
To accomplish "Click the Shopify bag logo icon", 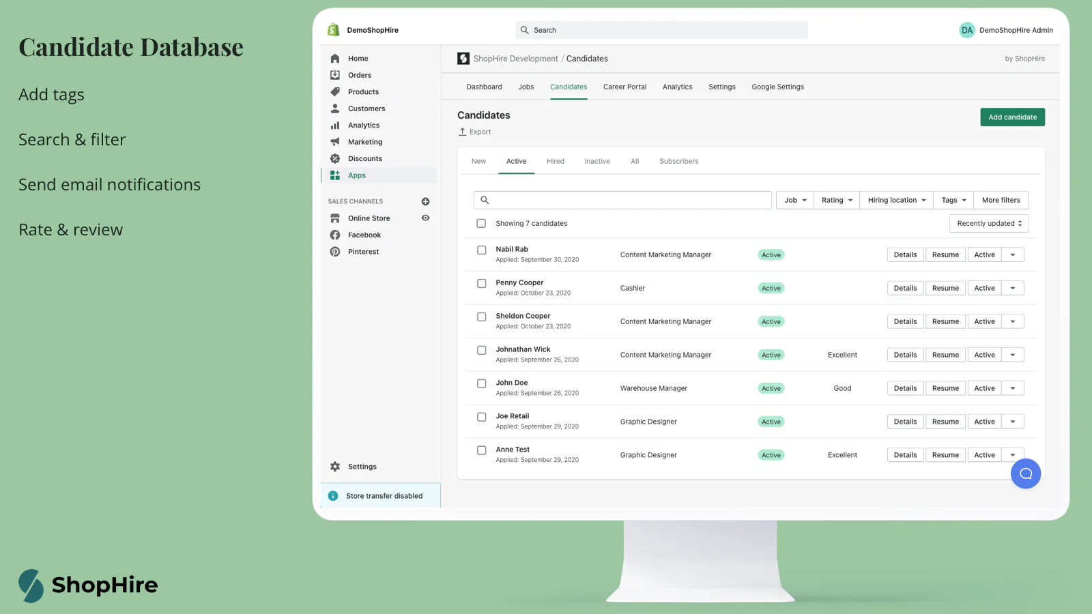I will [x=334, y=30].
